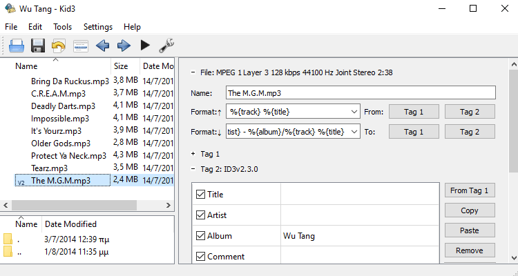The width and height of the screenshot is (518, 276).
Task: Open settings with the wrench icon
Action: pyautogui.click(x=166, y=46)
